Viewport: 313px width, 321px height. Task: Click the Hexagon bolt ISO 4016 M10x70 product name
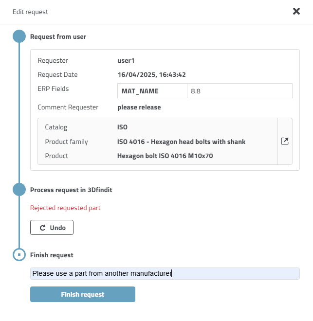coord(165,156)
